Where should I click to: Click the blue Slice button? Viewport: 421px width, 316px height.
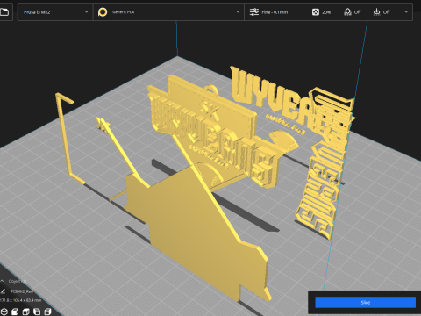(365, 303)
